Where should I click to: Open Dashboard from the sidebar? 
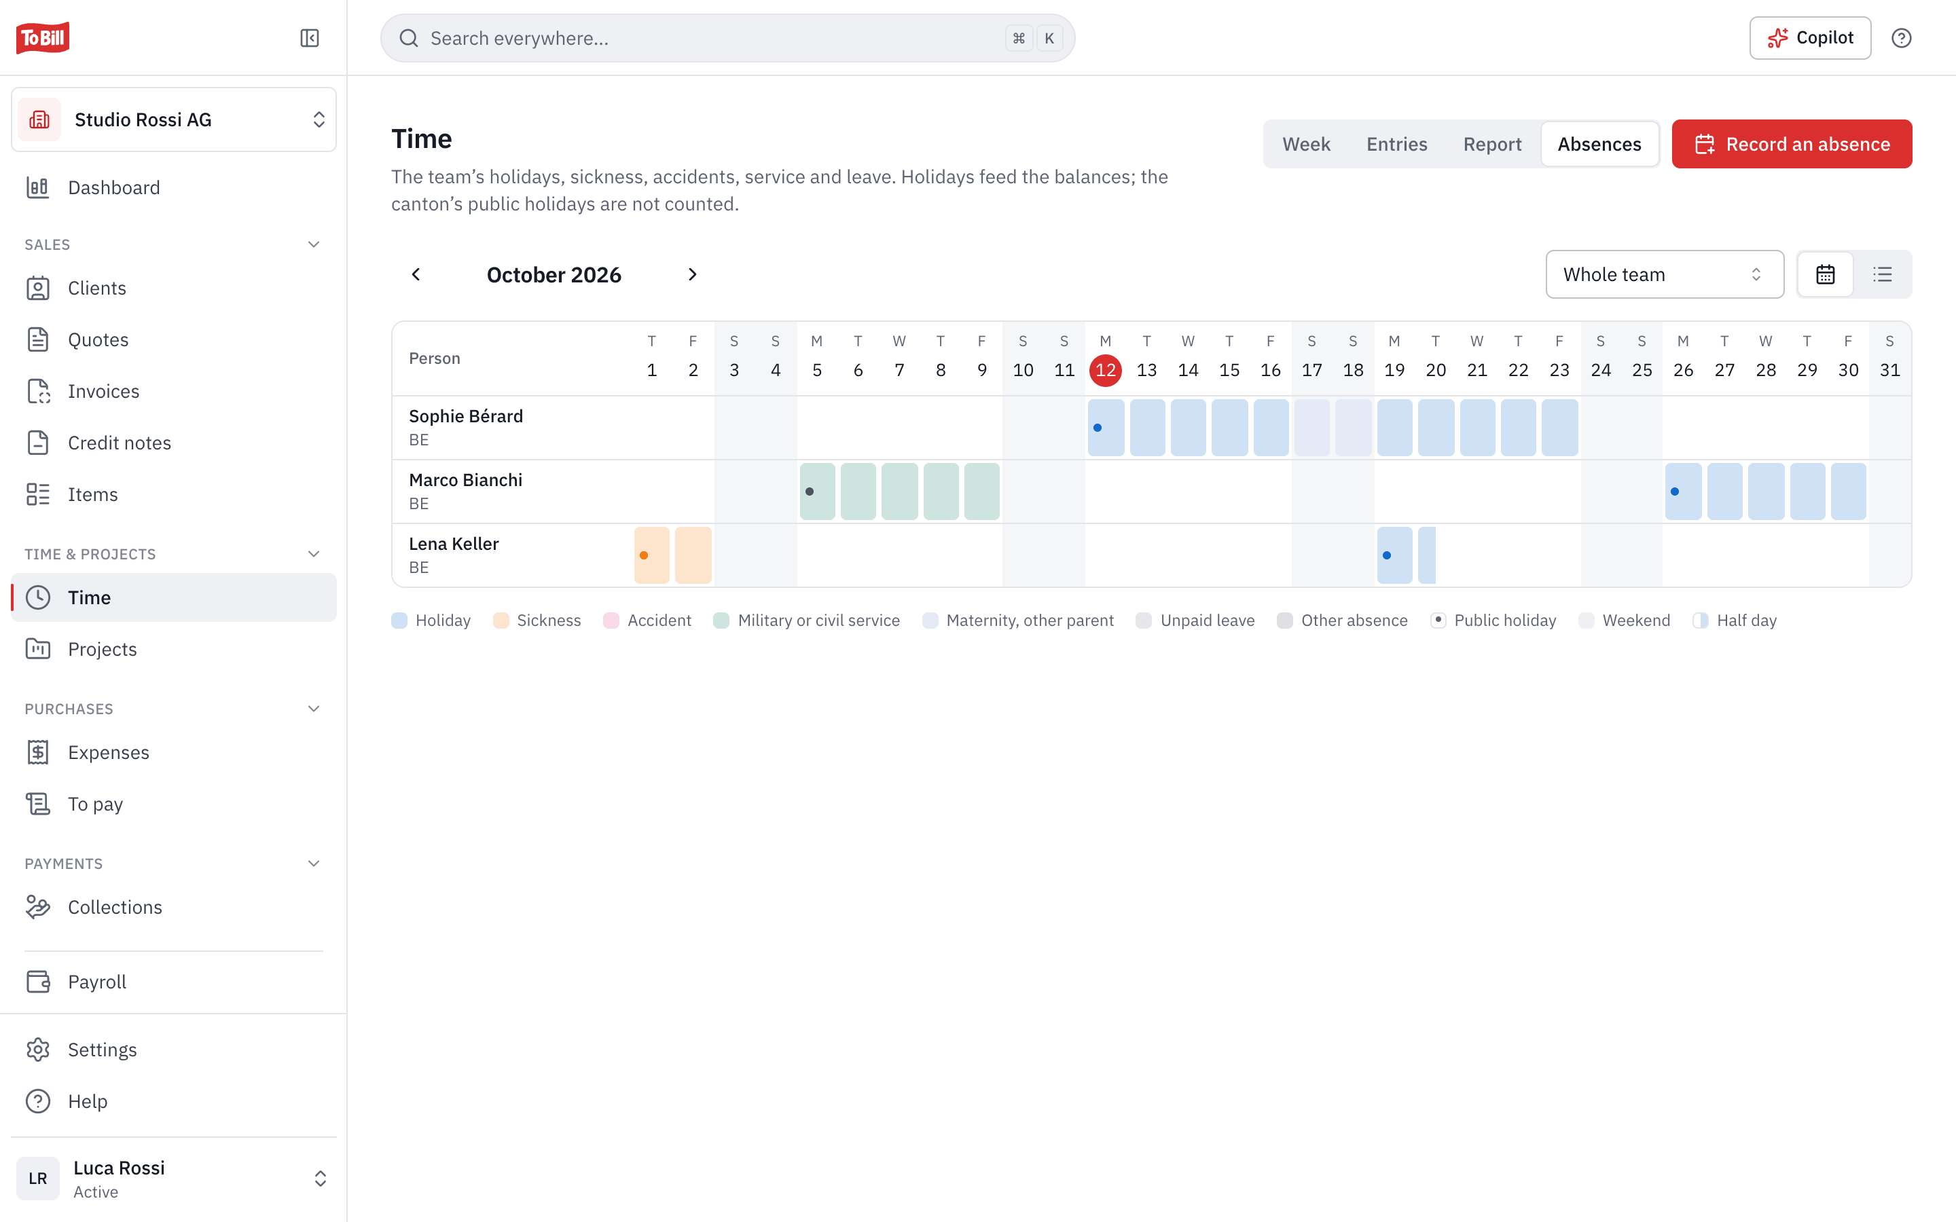[174, 187]
